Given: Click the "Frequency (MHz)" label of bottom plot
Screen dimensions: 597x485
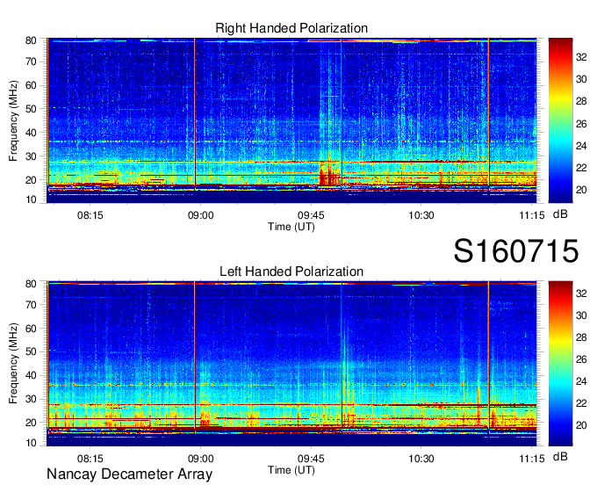Looking at the screenshot, I should tap(13, 364).
